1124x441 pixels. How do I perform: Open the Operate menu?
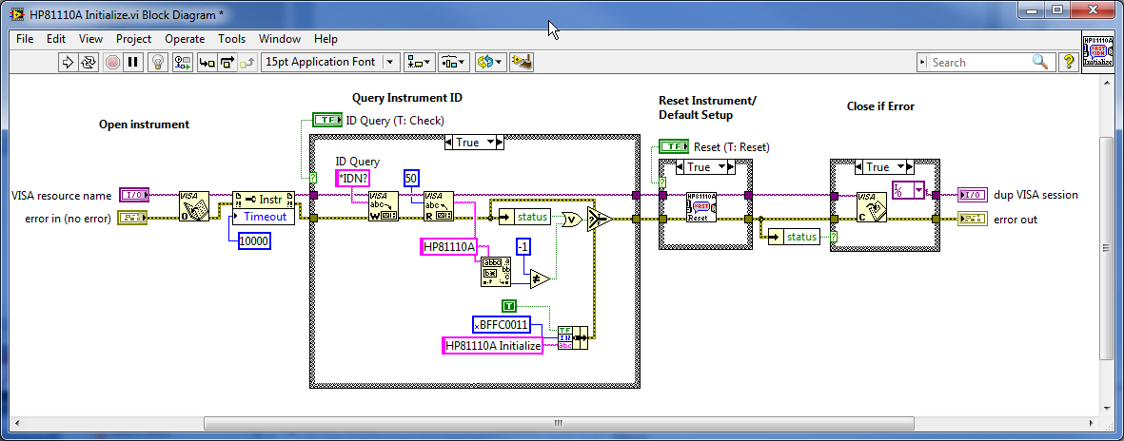click(x=185, y=39)
